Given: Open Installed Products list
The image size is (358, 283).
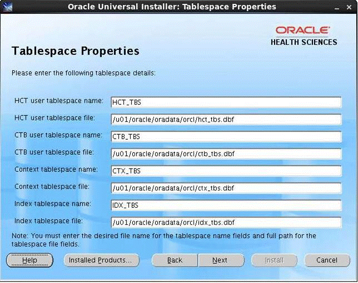Looking at the screenshot, I should 101,260.
